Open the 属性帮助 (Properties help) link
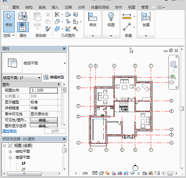Image resolution: width=186 pixels, height=178 pixels. tap(10, 131)
